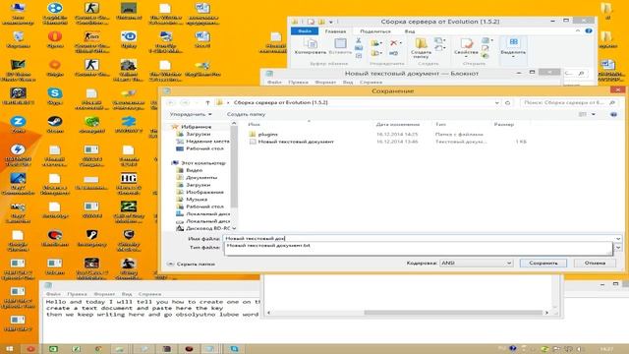Click the Имя column header

tap(254, 125)
